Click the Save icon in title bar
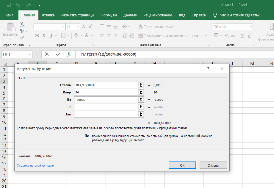Viewport: 274px width, 188px height. 9,5
